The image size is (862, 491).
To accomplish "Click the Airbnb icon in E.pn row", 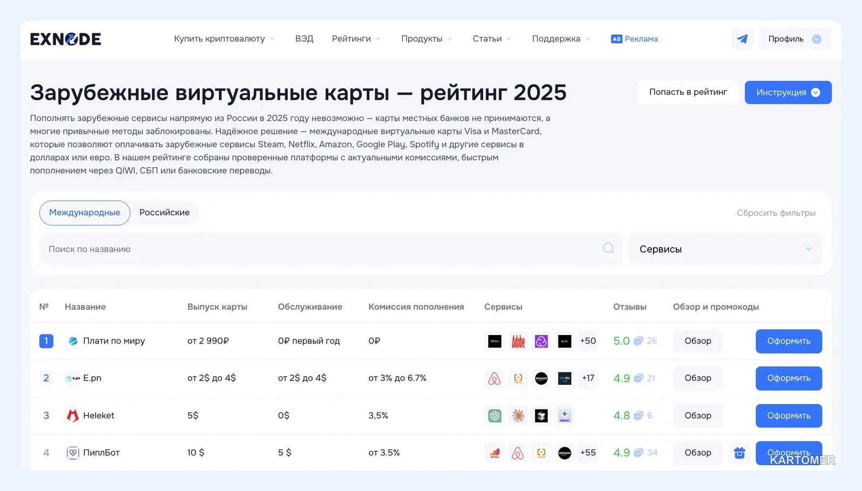I will pyautogui.click(x=494, y=378).
